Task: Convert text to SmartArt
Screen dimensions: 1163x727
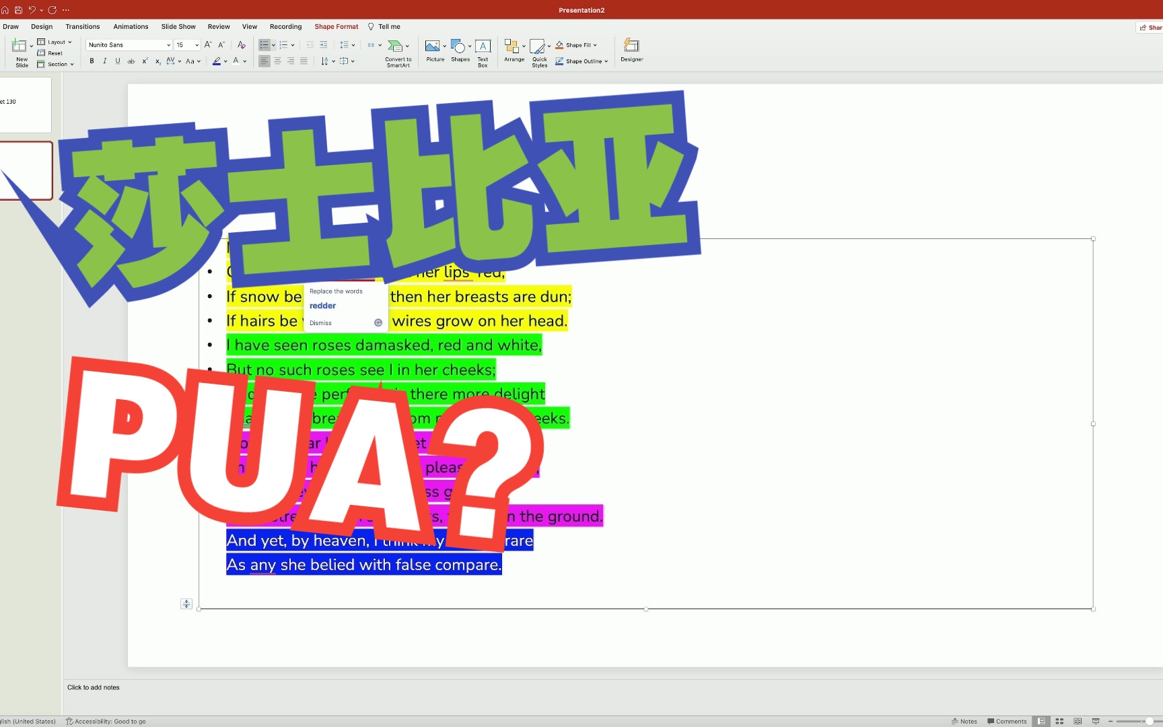Action: (398, 53)
